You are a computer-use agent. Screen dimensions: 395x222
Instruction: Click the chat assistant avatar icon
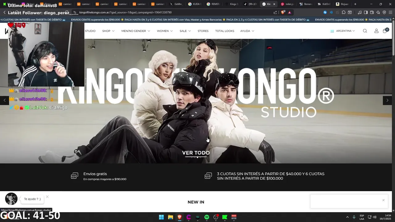[11, 199]
